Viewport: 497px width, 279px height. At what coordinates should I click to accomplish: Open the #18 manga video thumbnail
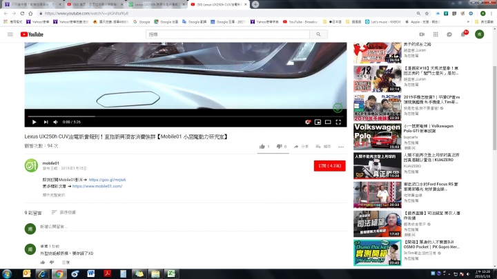click(x=377, y=79)
